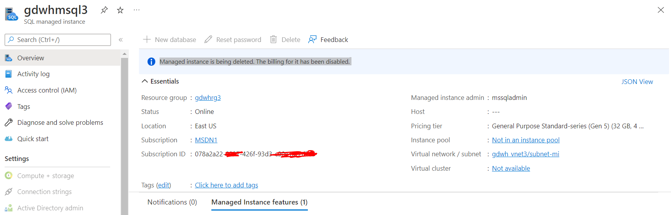Viewport: 671px width, 215px height.
Task: Click here to add tags link
Action: point(227,185)
